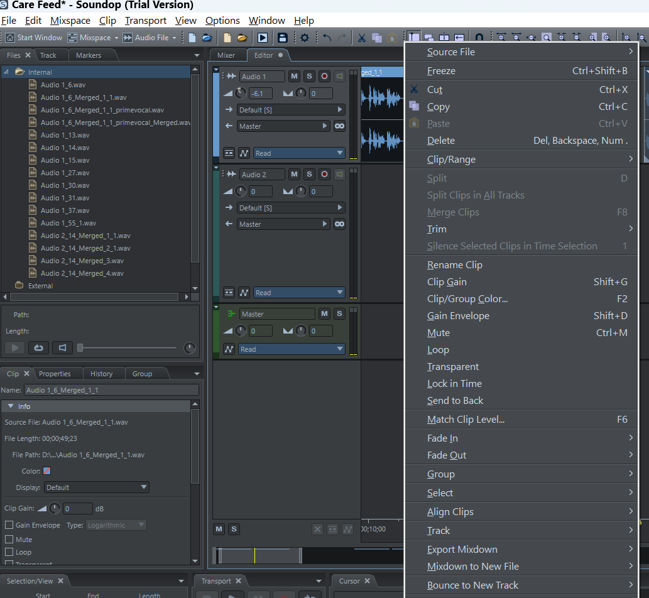
Task: Click the undo arrow in the toolbar
Action: click(x=327, y=38)
